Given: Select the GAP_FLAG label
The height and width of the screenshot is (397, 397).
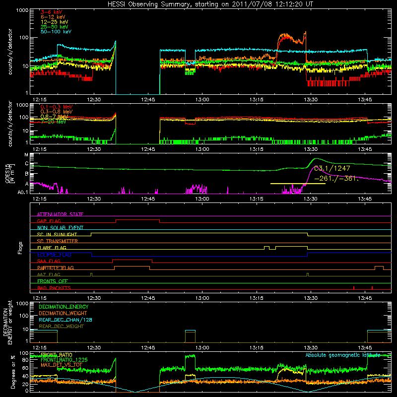Looking at the screenshot, I should point(49,221).
